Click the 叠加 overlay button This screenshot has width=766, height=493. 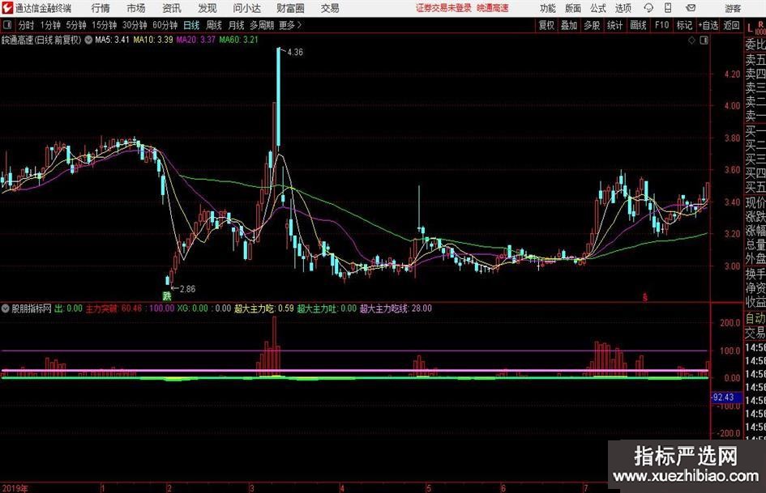point(569,25)
